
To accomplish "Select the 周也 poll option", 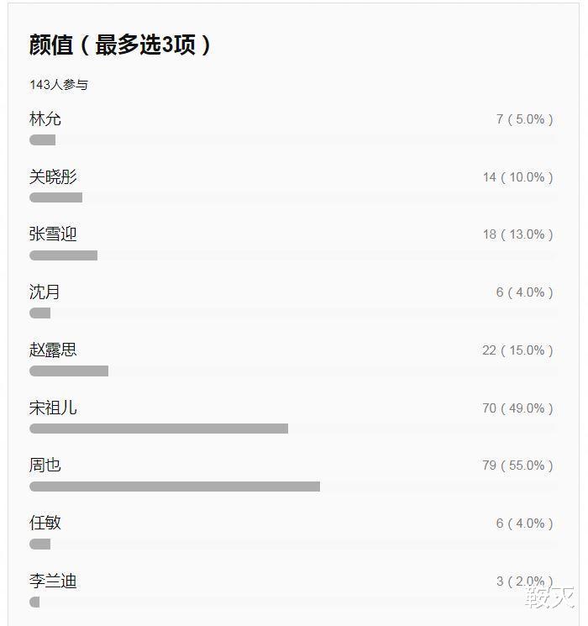I will [x=45, y=466].
